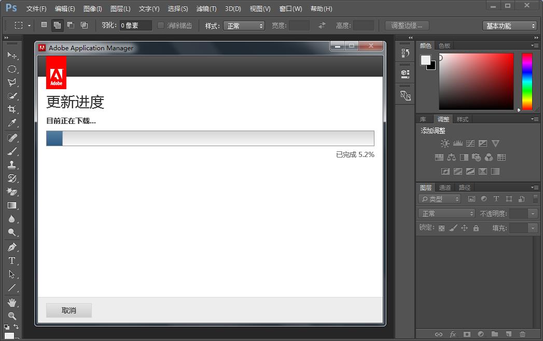
Task: Add a Brightness/Contrast adjustment
Action: (445, 144)
